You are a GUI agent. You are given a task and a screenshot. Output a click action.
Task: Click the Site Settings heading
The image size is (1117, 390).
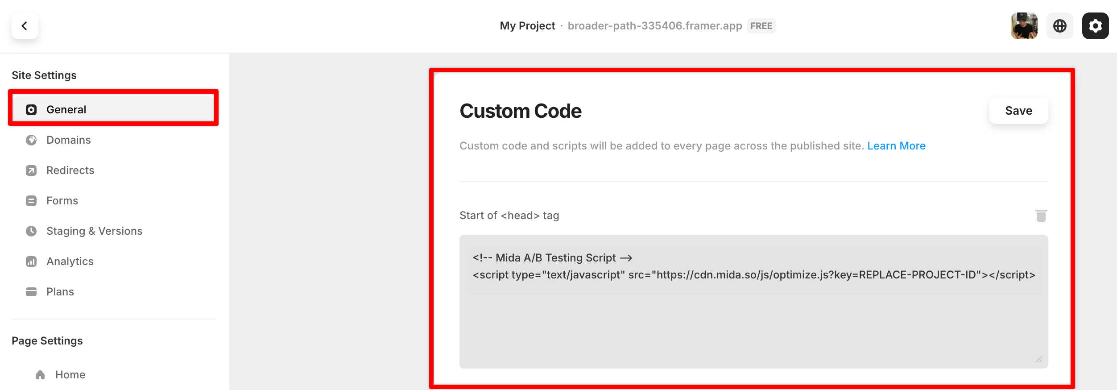coord(44,75)
